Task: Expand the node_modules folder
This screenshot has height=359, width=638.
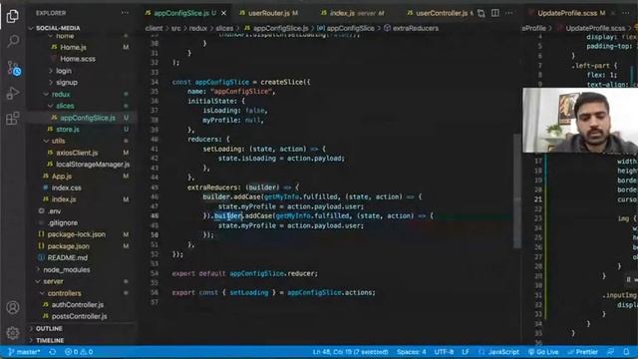Action: tap(67, 270)
